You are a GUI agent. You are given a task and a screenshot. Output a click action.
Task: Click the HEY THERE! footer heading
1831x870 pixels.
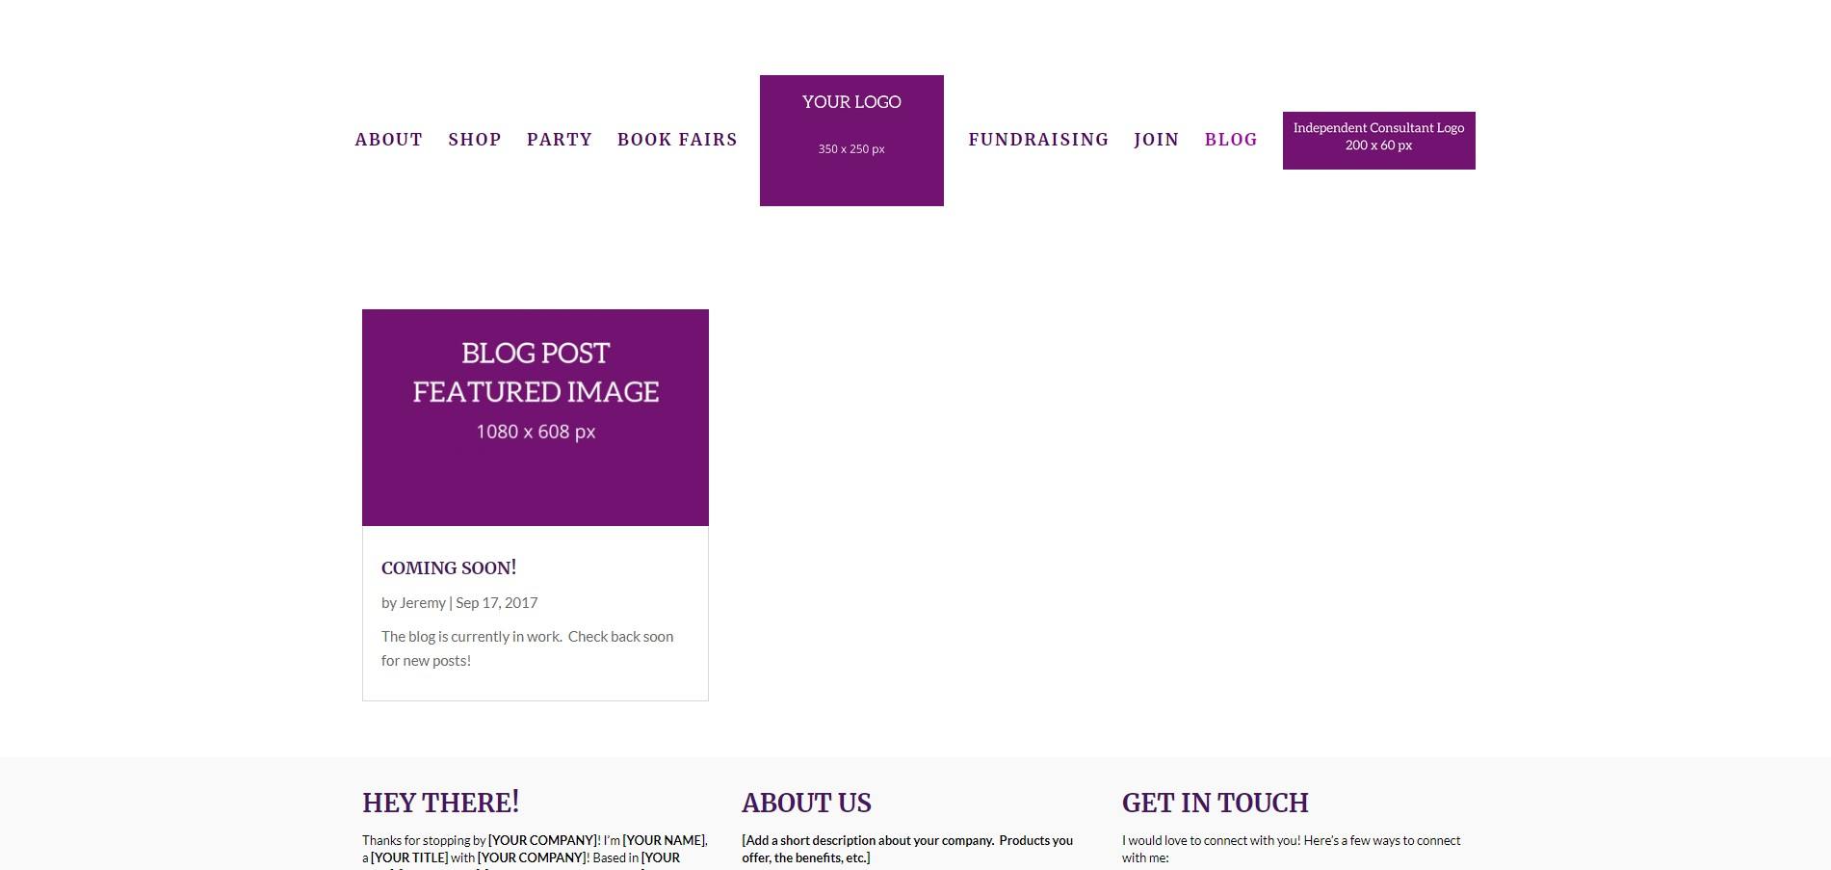(x=440, y=803)
